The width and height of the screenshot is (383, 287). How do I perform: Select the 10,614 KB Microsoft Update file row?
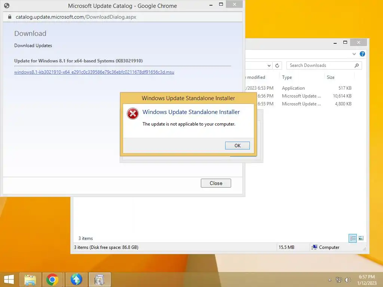tap(304, 96)
